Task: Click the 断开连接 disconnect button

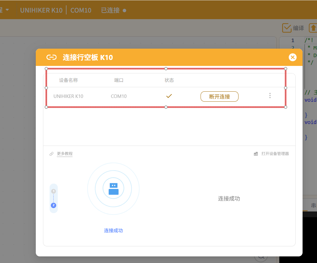Action: click(219, 97)
